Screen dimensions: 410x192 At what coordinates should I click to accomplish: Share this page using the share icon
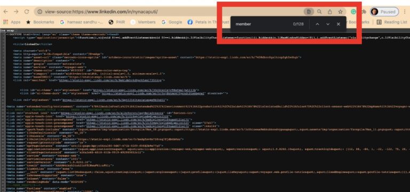click(330, 12)
